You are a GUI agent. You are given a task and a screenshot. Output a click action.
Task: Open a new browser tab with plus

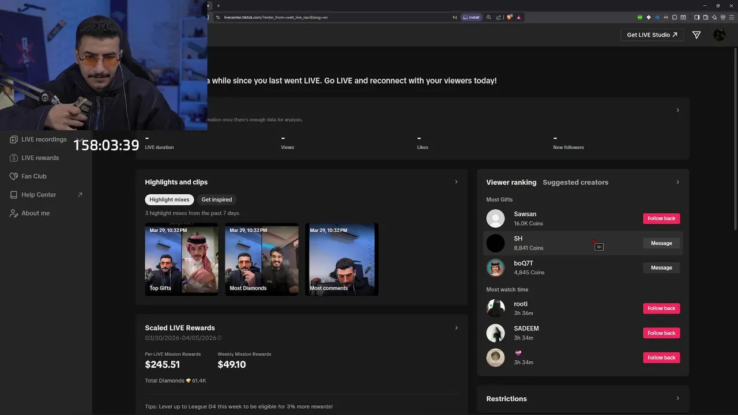[x=218, y=5]
